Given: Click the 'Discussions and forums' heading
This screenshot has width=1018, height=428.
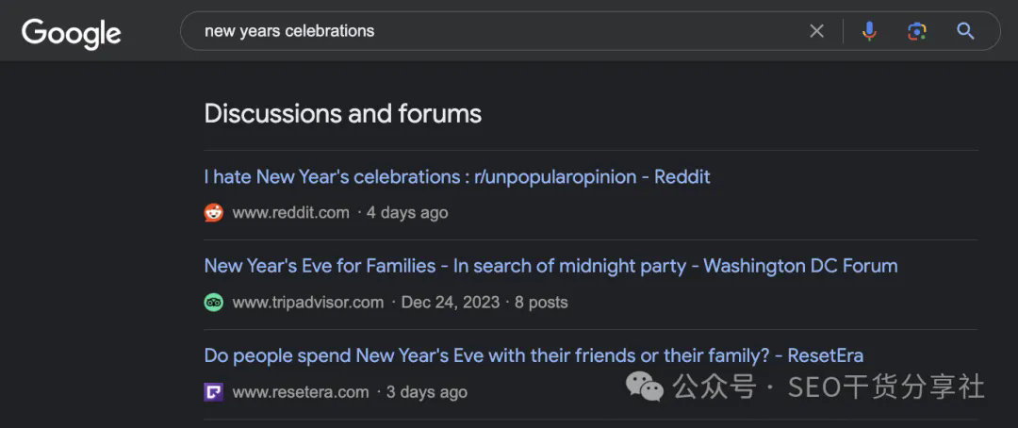Looking at the screenshot, I should point(343,114).
